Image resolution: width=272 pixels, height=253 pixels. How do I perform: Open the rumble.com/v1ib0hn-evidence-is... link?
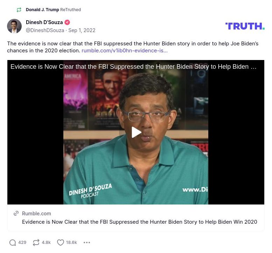pos(125,51)
